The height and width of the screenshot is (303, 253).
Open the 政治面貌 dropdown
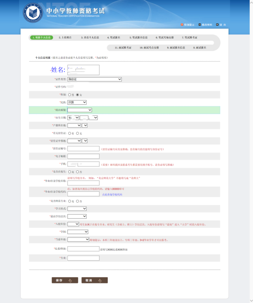[x=80, y=110]
